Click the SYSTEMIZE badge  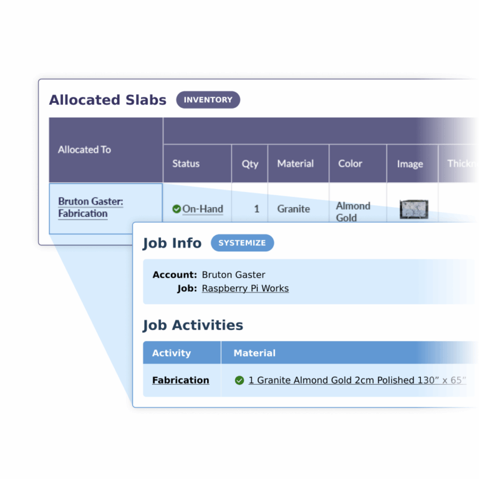pyautogui.click(x=242, y=243)
